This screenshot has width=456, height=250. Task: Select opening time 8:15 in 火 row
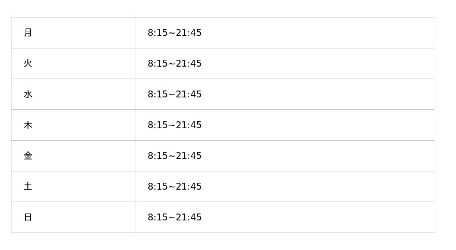(157, 64)
